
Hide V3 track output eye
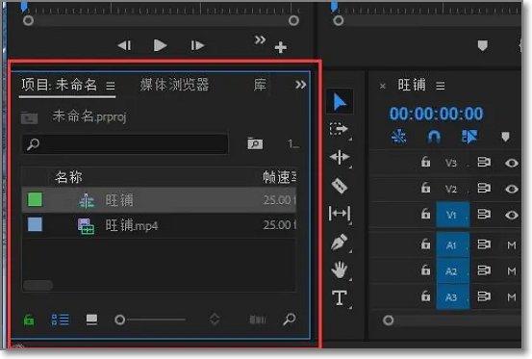pos(511,164)
